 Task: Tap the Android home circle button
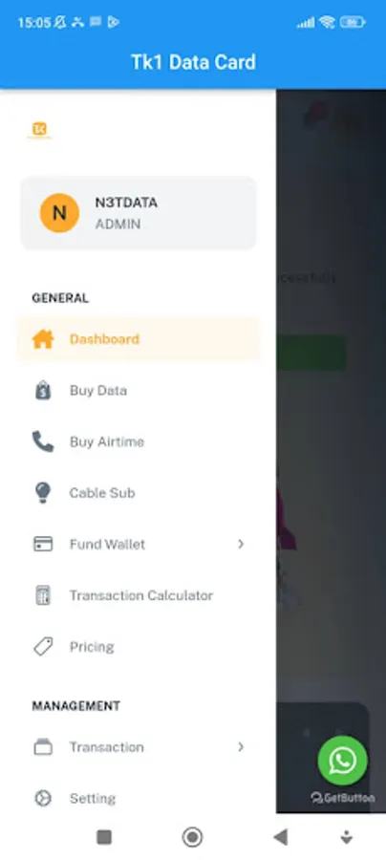coord(192,837)
